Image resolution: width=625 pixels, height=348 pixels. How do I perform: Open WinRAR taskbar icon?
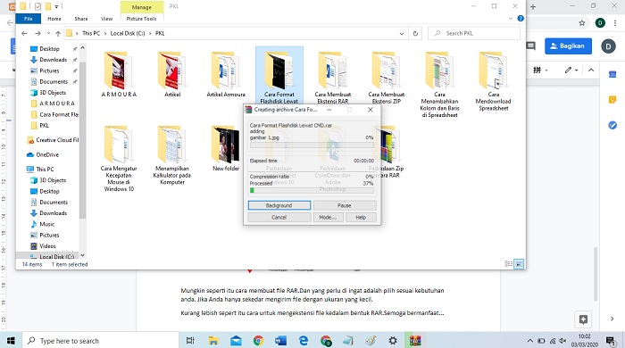(x=415, y=341)
